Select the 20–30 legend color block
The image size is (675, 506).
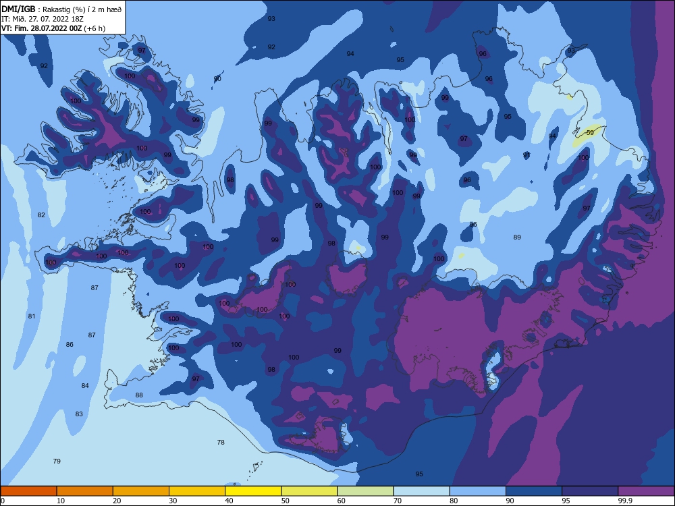pos(141,491)
